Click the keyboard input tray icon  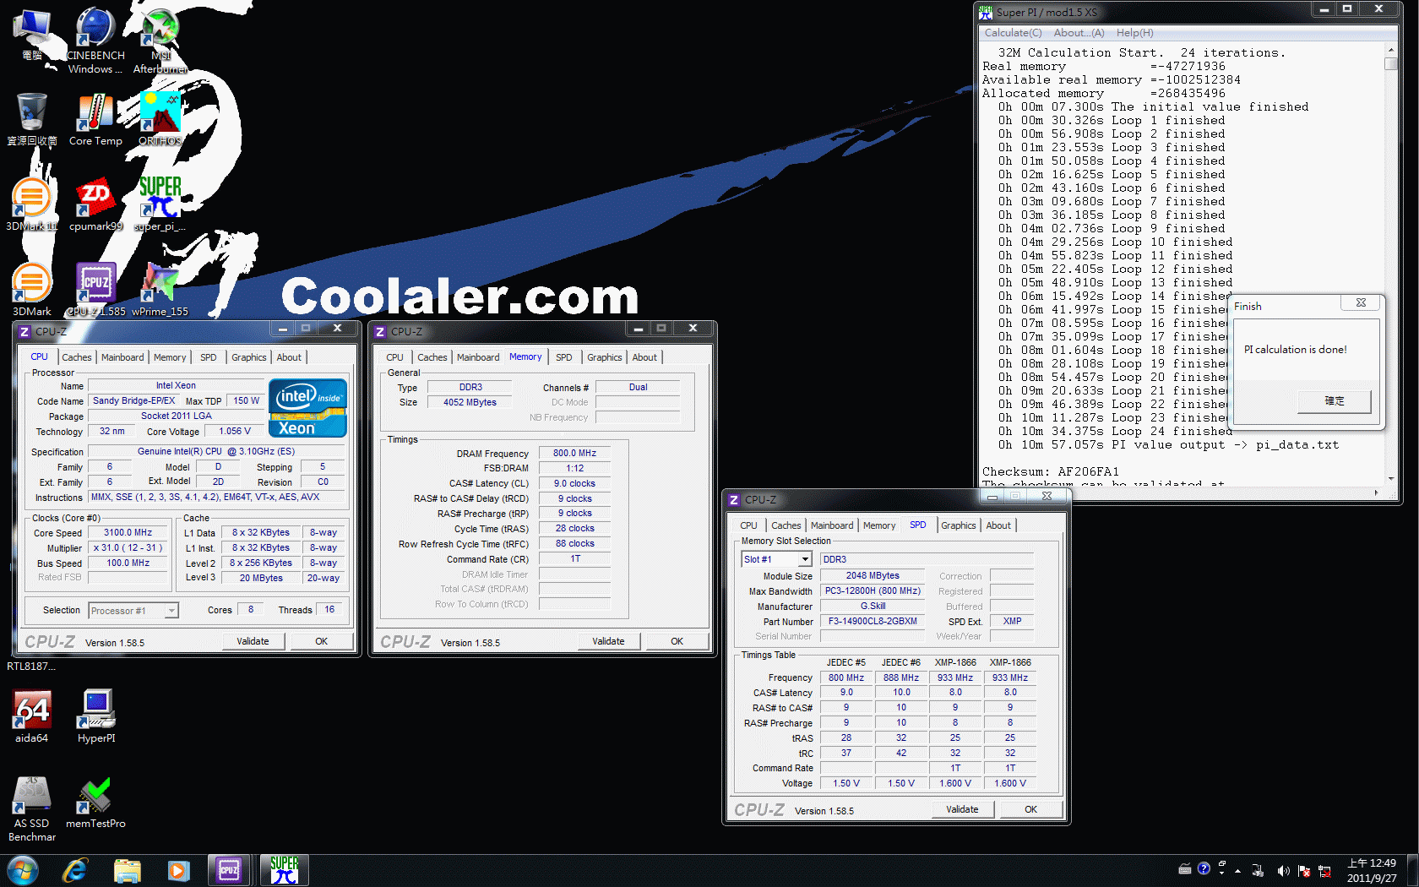(x=1185, y=869)
